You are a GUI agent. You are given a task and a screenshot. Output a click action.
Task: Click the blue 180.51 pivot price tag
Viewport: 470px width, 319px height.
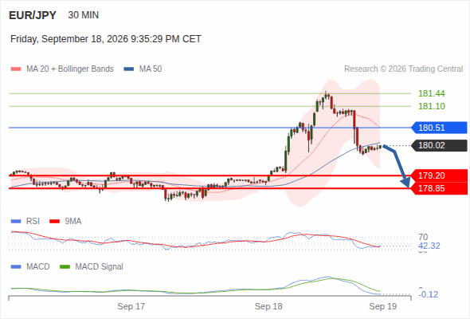(439, 128)
